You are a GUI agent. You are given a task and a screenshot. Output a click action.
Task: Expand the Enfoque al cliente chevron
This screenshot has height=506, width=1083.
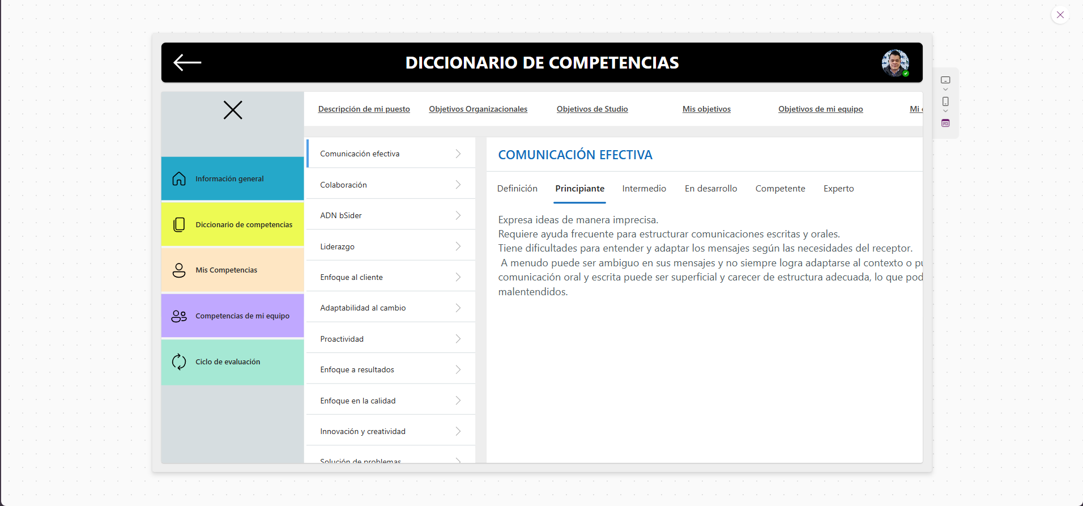coord(458,277)
